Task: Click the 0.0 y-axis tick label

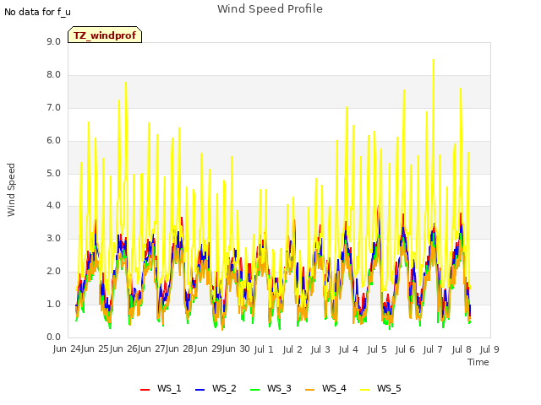Action: pos(53,337)
